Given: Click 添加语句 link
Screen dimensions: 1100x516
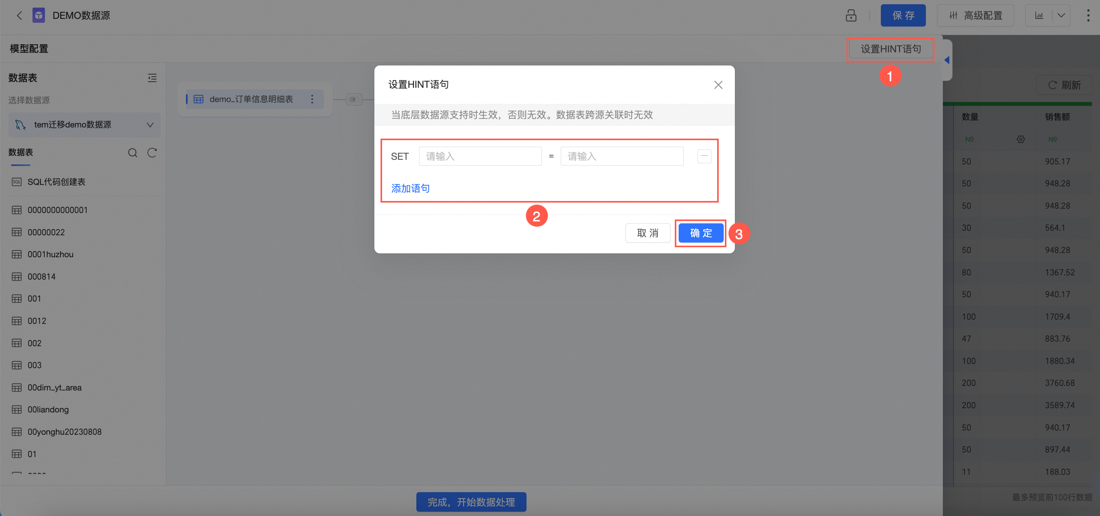Looking at the screenshot, I should tap(410, 188).
